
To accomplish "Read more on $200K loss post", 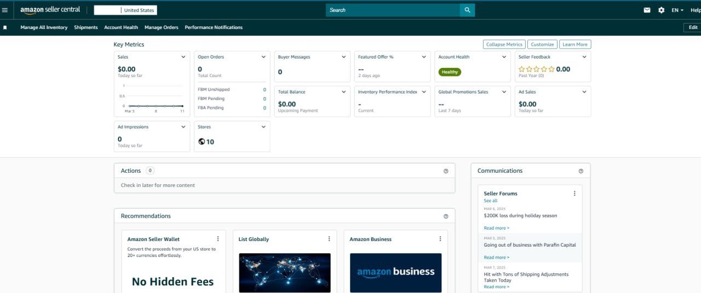I will tap(496, 228).
